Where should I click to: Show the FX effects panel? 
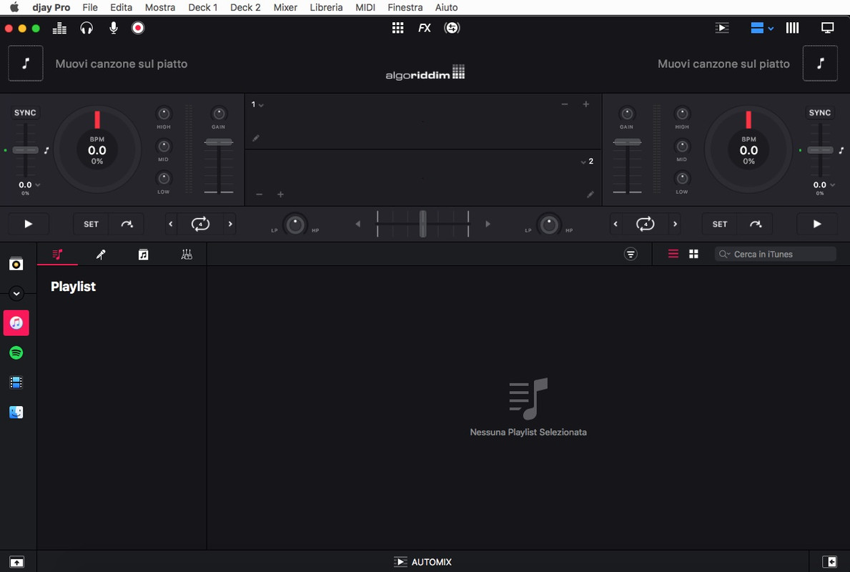click(x=425, y=28)
